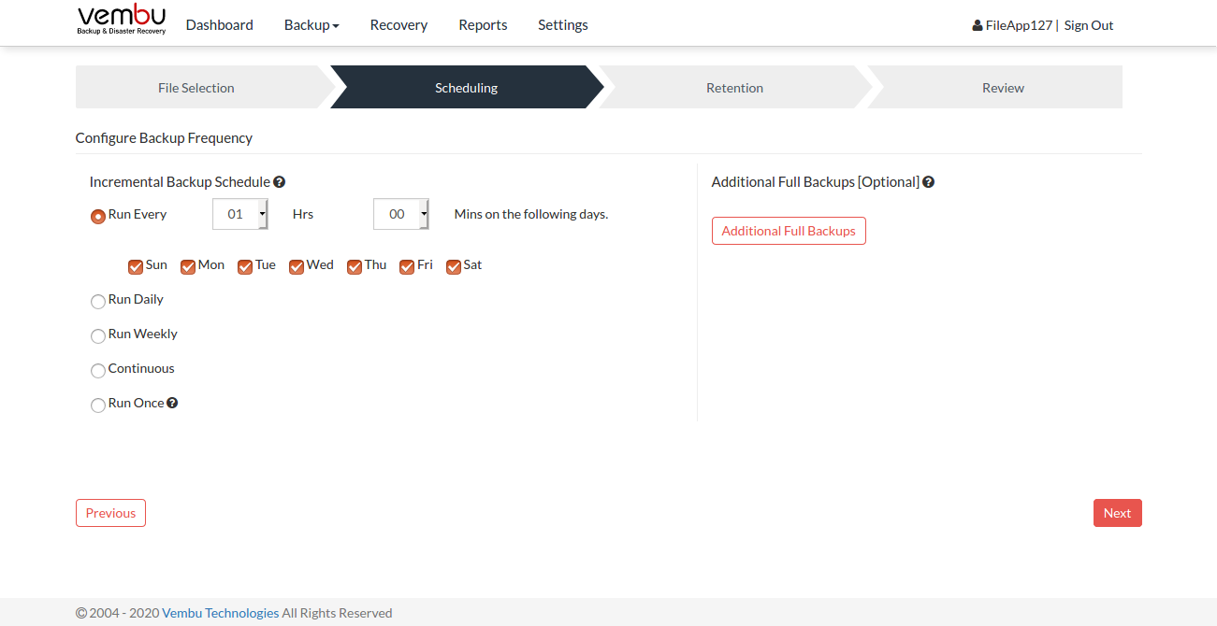Open the Dashboard menu item
This screenshot has height=626, width=1217.
pyautogui.click(x=220, y=25)
